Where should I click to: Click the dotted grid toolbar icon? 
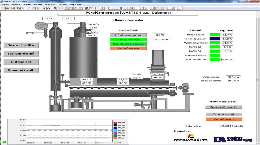[x=178, y=8]
